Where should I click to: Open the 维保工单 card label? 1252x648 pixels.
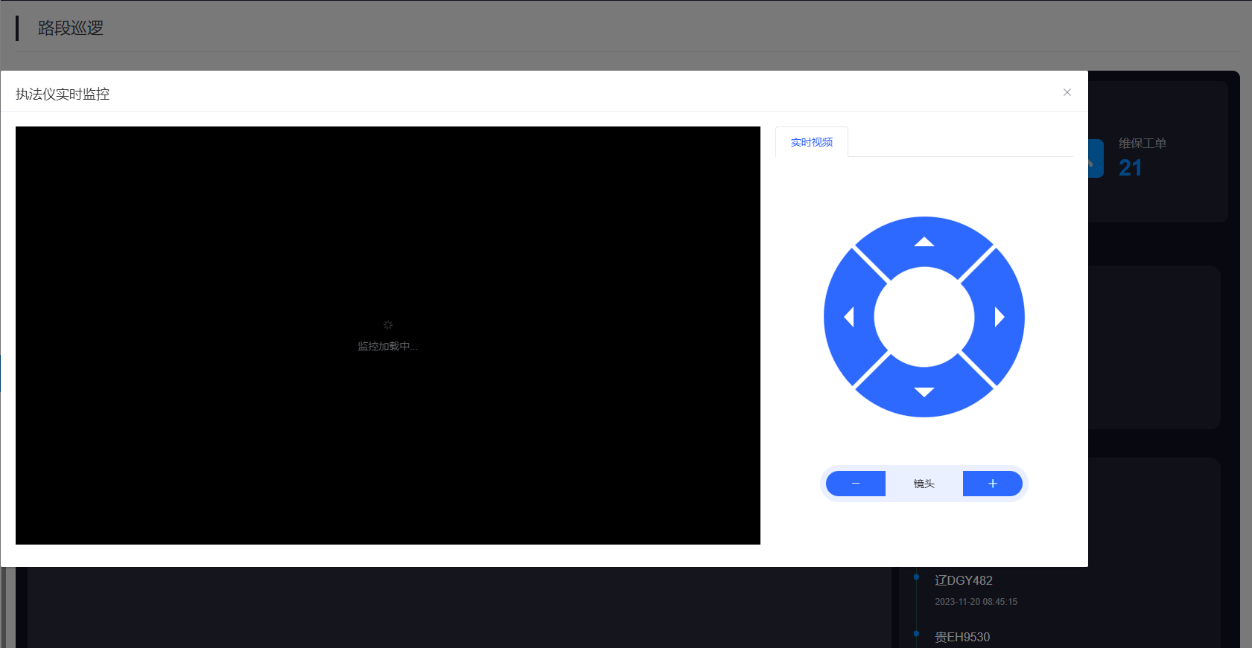1142,144
